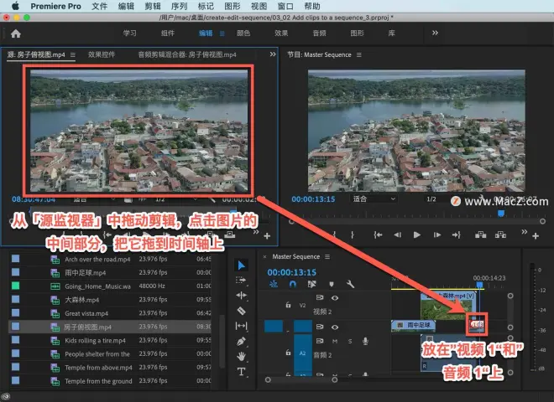The width and height of the screenshot is (554, 402).
Task: Step forward one frame in Program monitor
Action: pos(437,234)
